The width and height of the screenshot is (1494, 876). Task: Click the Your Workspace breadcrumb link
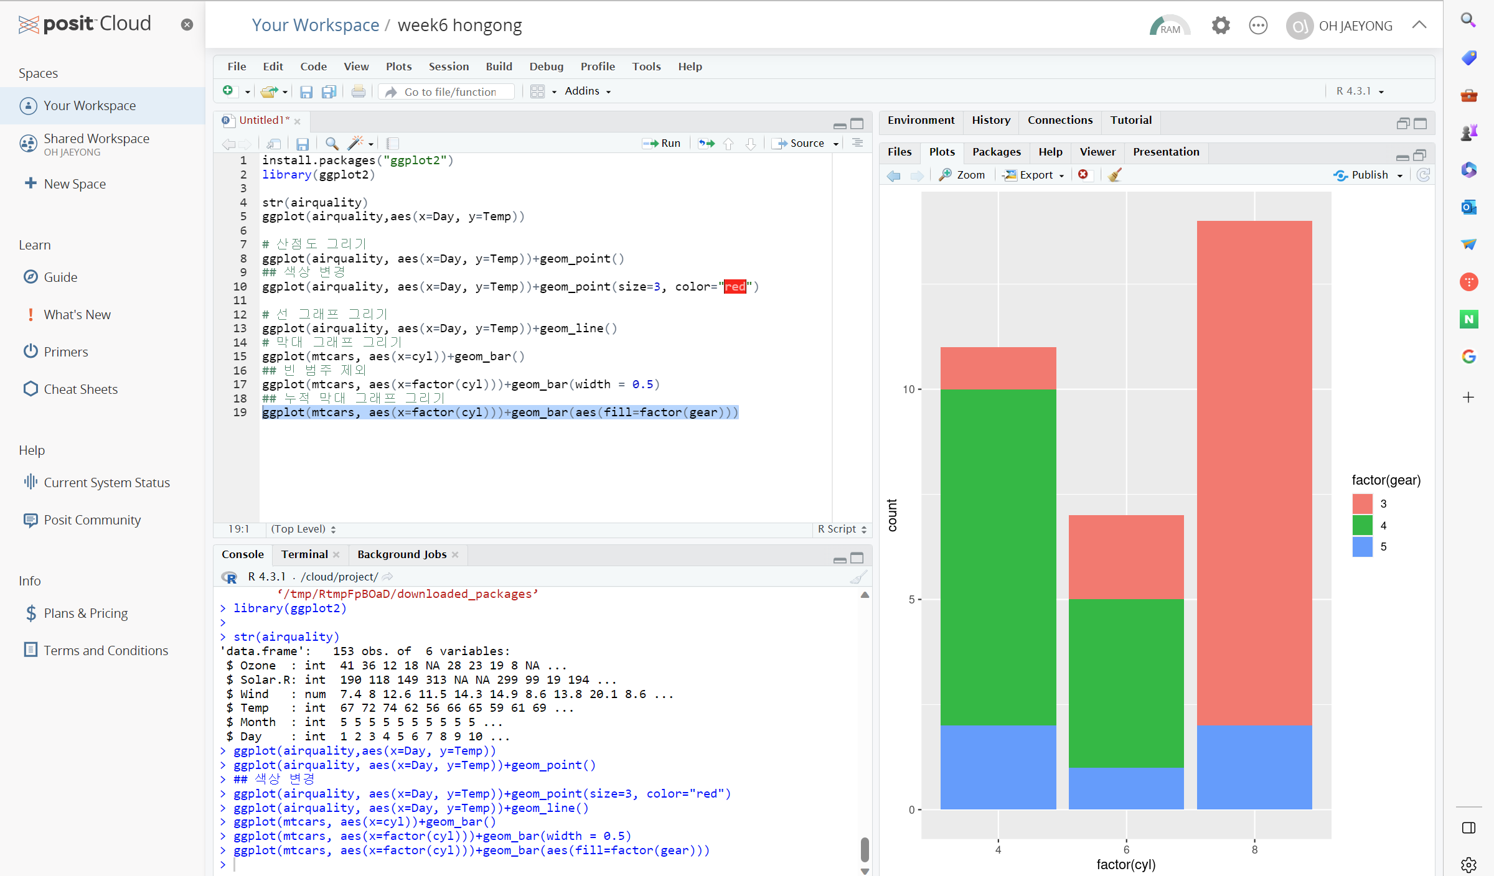tap(316, 26)
